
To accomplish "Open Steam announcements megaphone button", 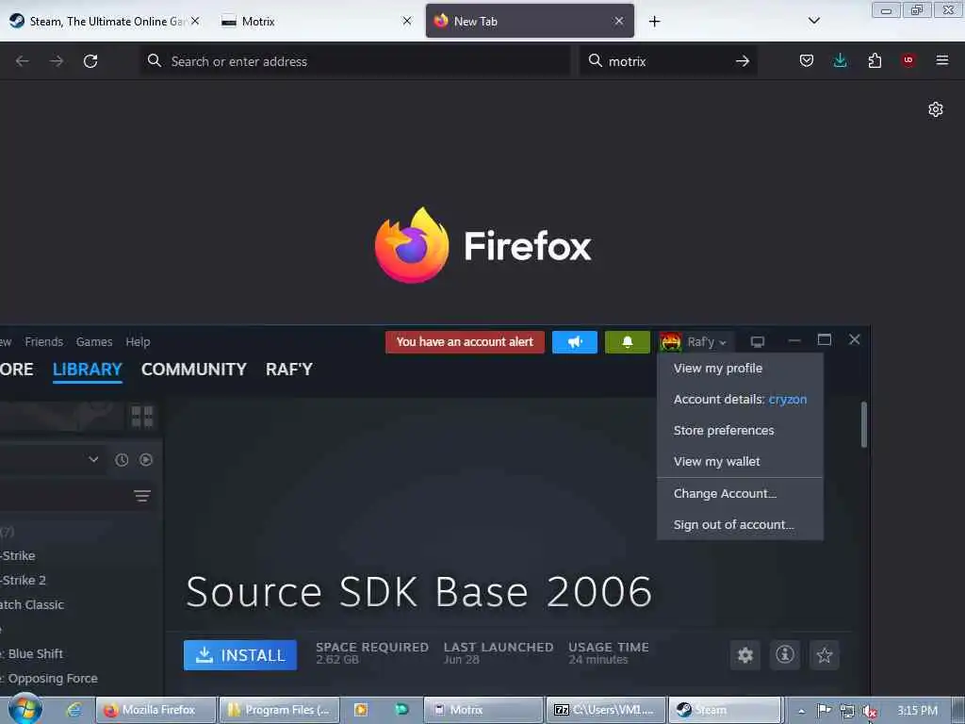I will tap(574, 342).
